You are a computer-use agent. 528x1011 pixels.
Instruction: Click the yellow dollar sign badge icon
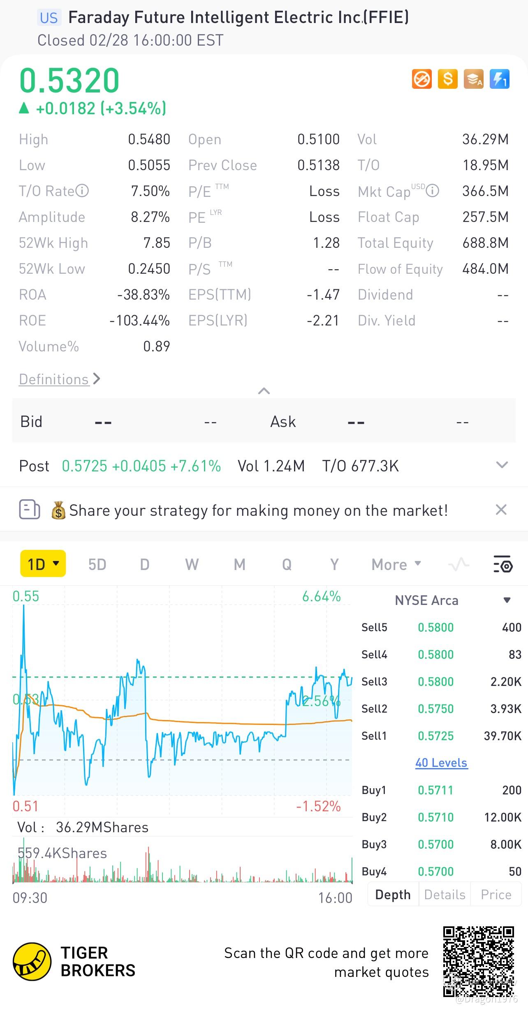coord(447,79)
